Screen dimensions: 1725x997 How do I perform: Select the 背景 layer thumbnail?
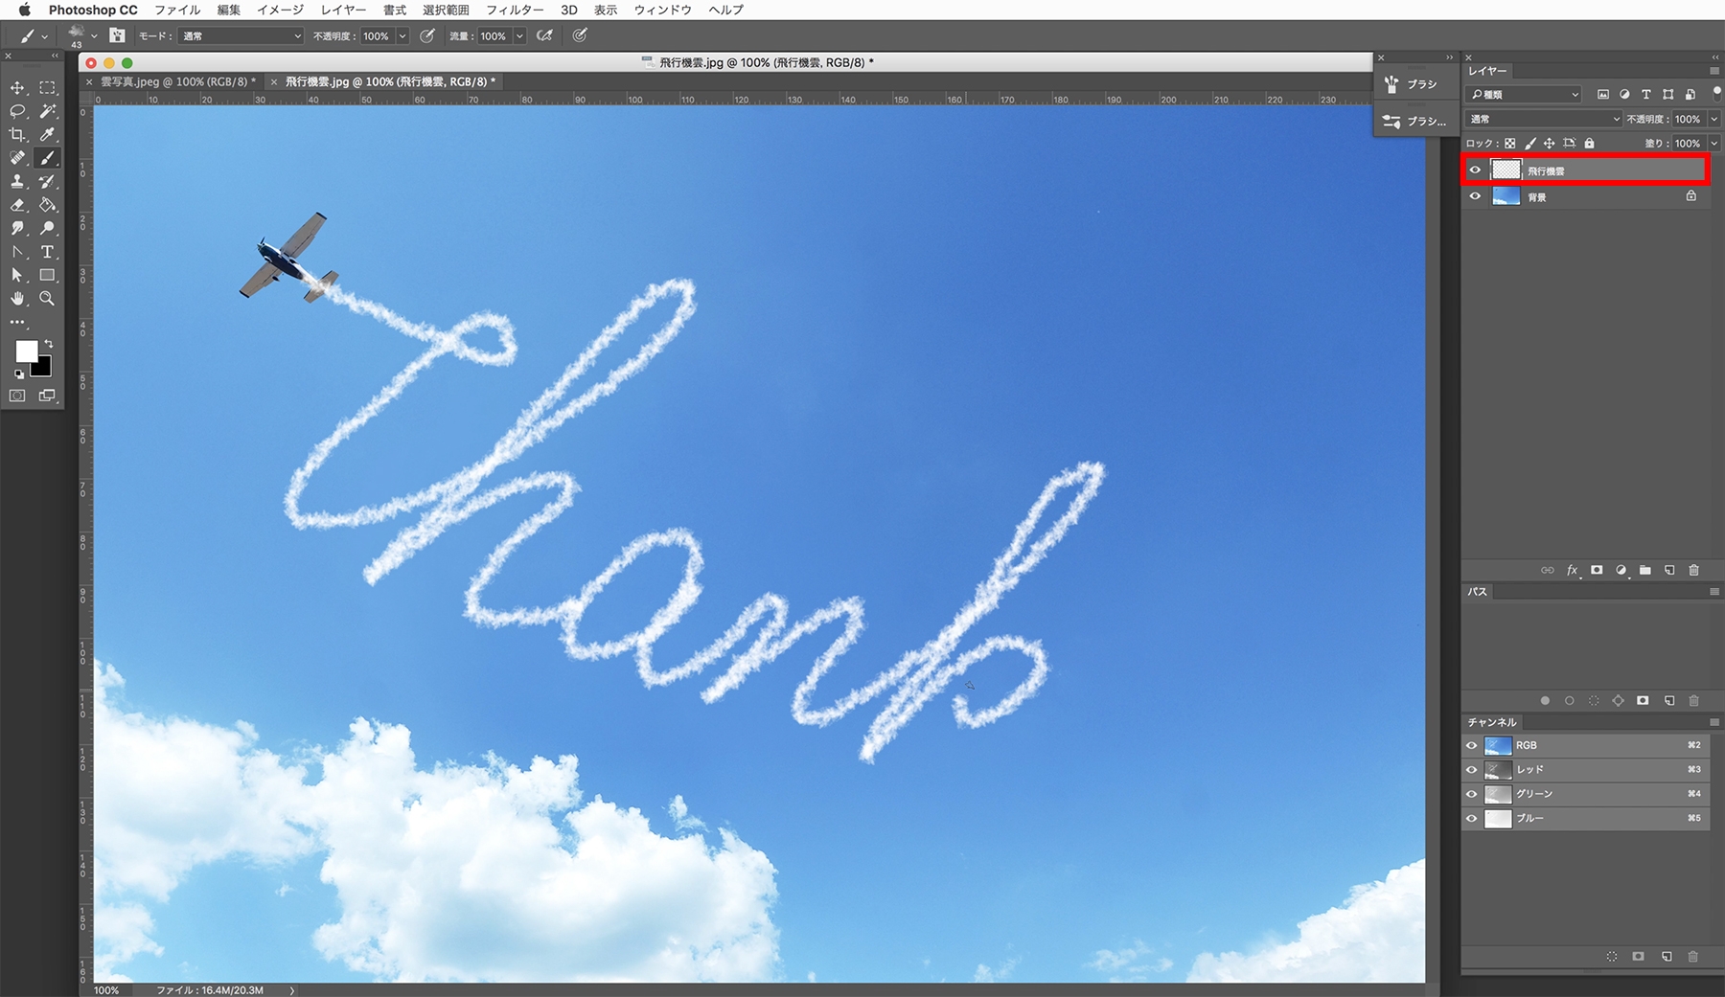1506,196
